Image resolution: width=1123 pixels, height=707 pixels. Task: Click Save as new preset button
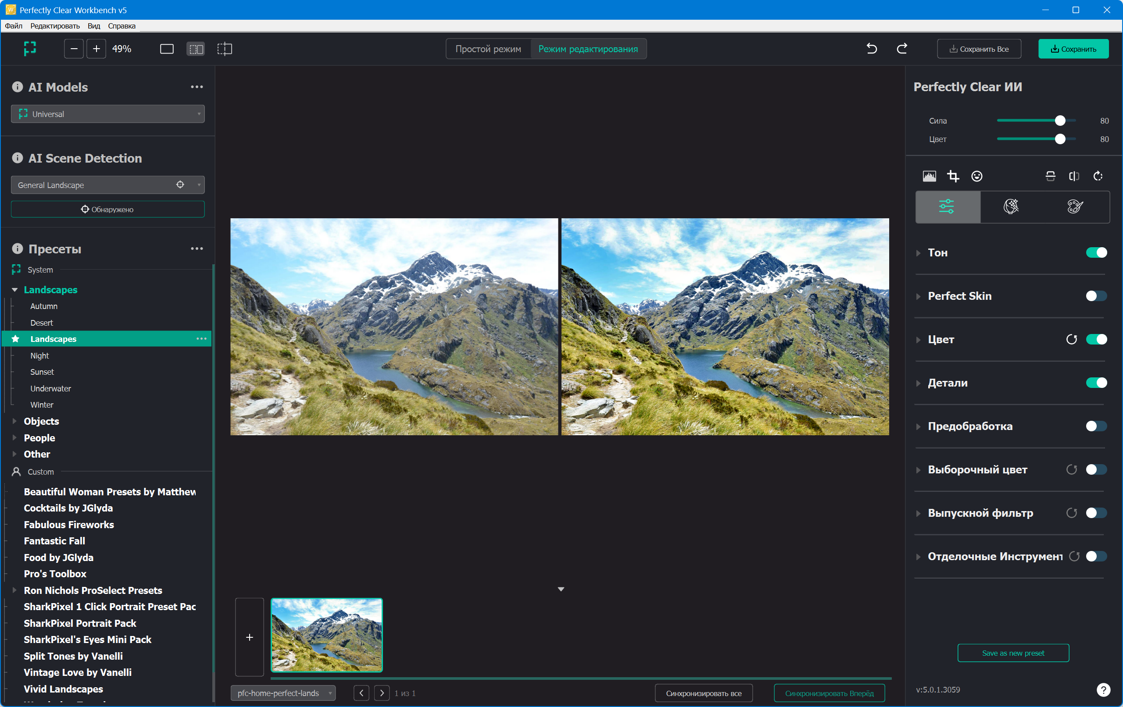[1013, 653]
